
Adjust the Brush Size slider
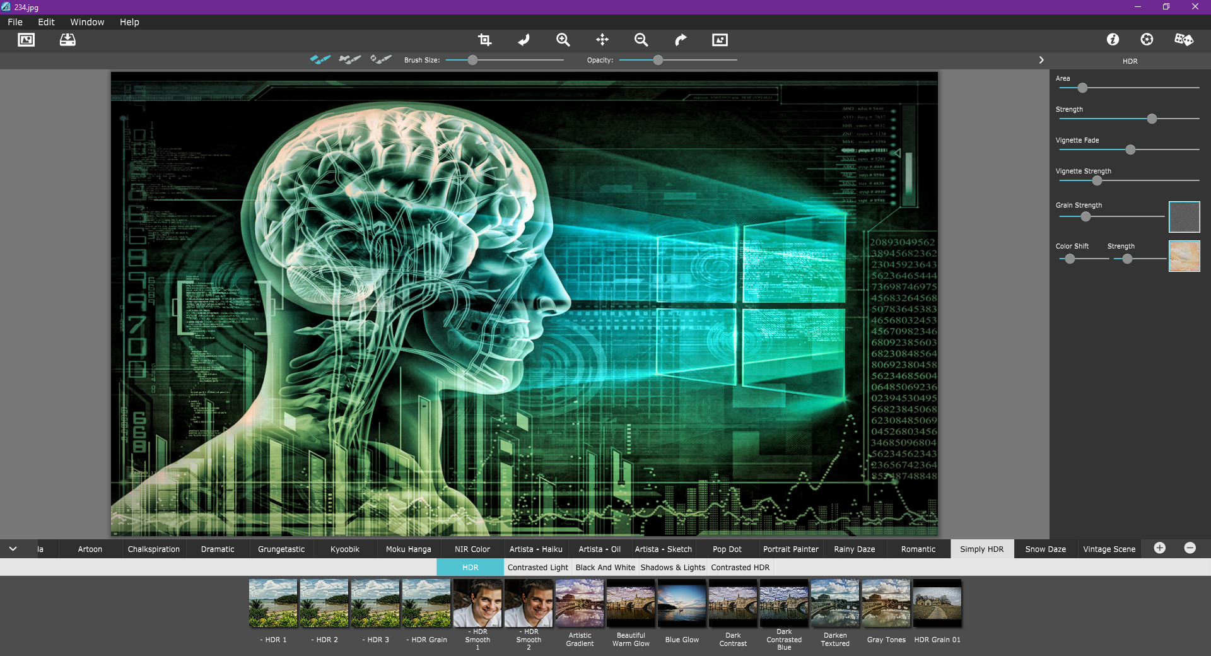472,60
